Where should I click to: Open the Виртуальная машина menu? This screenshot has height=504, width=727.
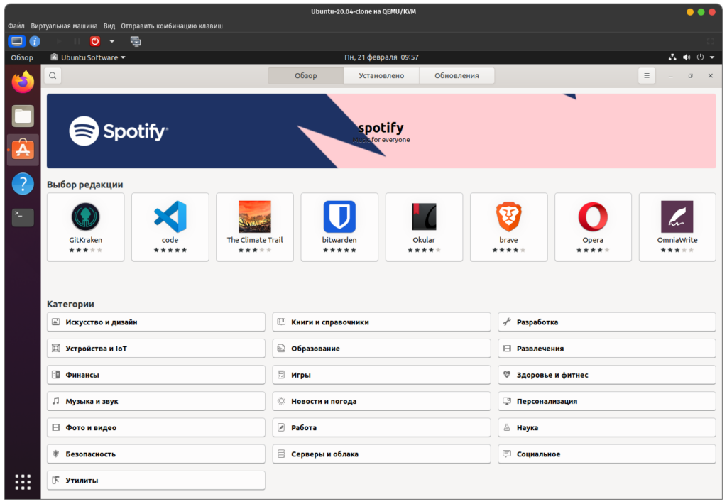pyautogui.click(x=64, y=26)
